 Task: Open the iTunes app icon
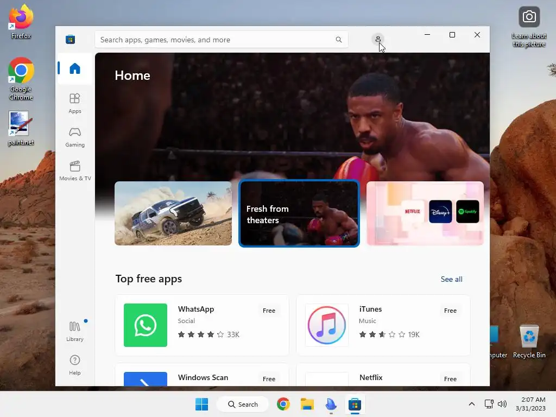[x=326, y=325]
